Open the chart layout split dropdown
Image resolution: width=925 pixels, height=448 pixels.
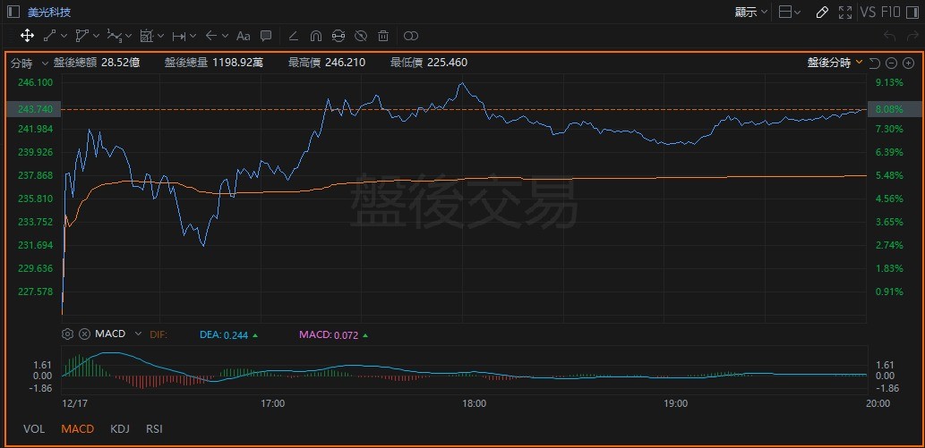(x=790, y=12)
